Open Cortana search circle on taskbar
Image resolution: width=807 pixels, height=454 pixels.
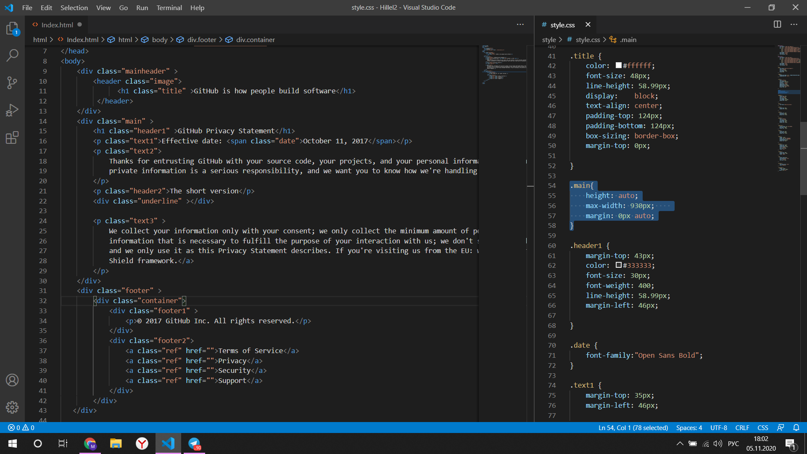pyautogui.click(x=38, y=443)
